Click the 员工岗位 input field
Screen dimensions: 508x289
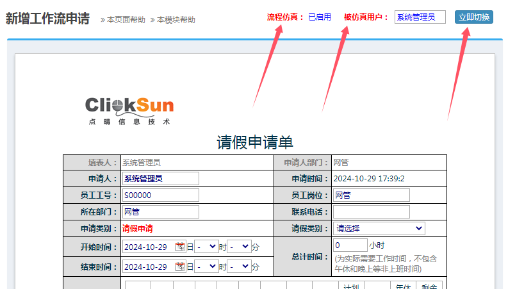pos(371,195)
